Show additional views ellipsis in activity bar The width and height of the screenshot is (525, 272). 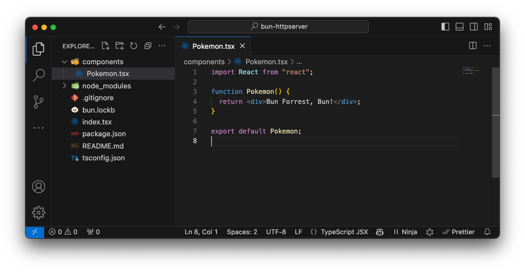click(39, 128)
